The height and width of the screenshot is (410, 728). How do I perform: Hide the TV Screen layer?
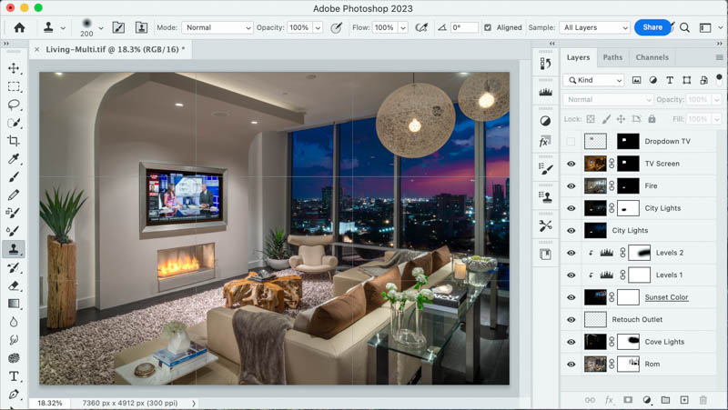(x=571, y=164)
